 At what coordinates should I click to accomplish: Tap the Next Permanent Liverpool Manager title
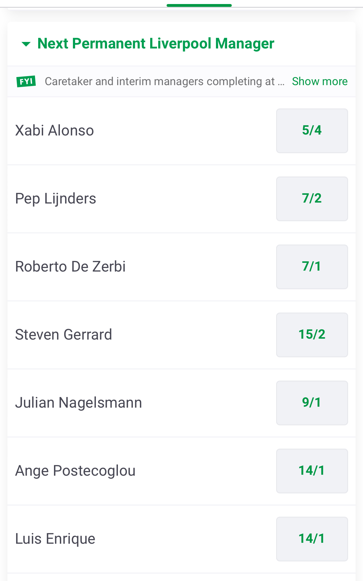click(x=156, y=44)
